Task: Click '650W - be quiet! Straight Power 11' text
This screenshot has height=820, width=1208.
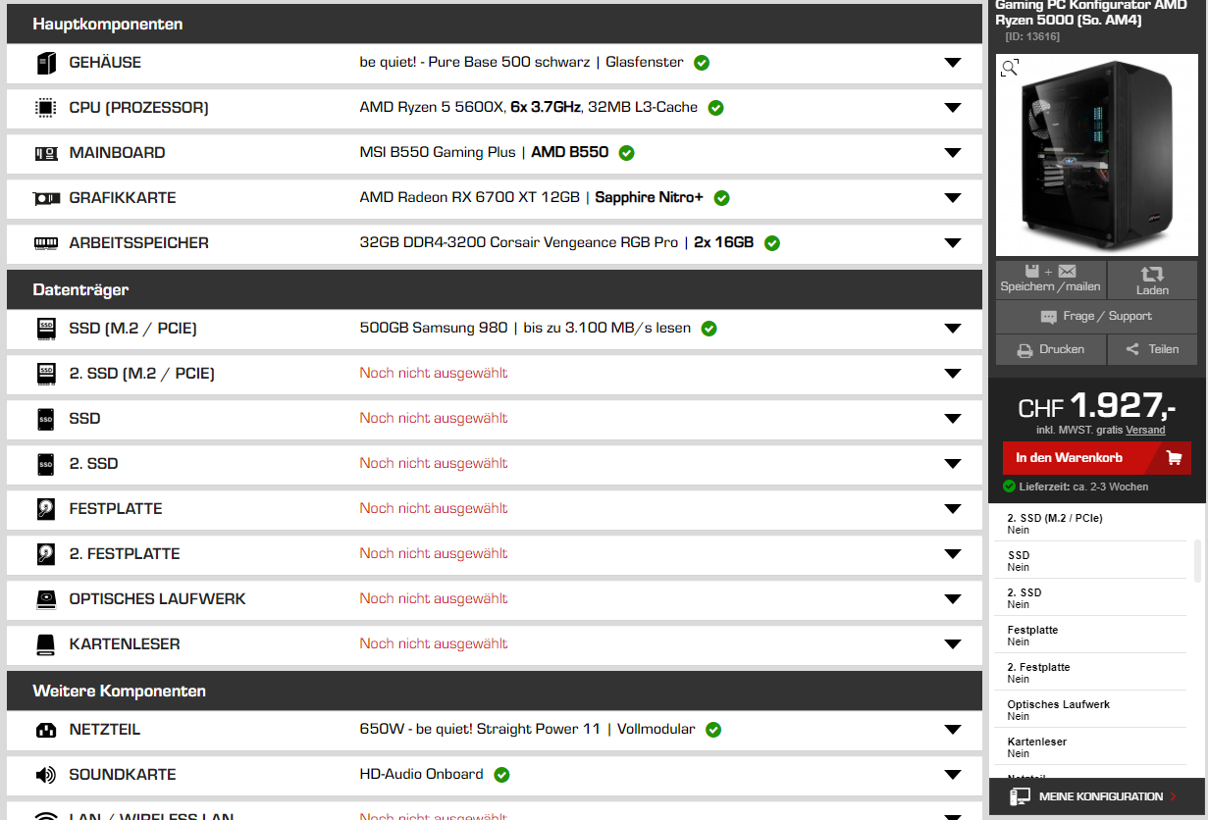Action: pyautogui.click(x=480, y=730)
